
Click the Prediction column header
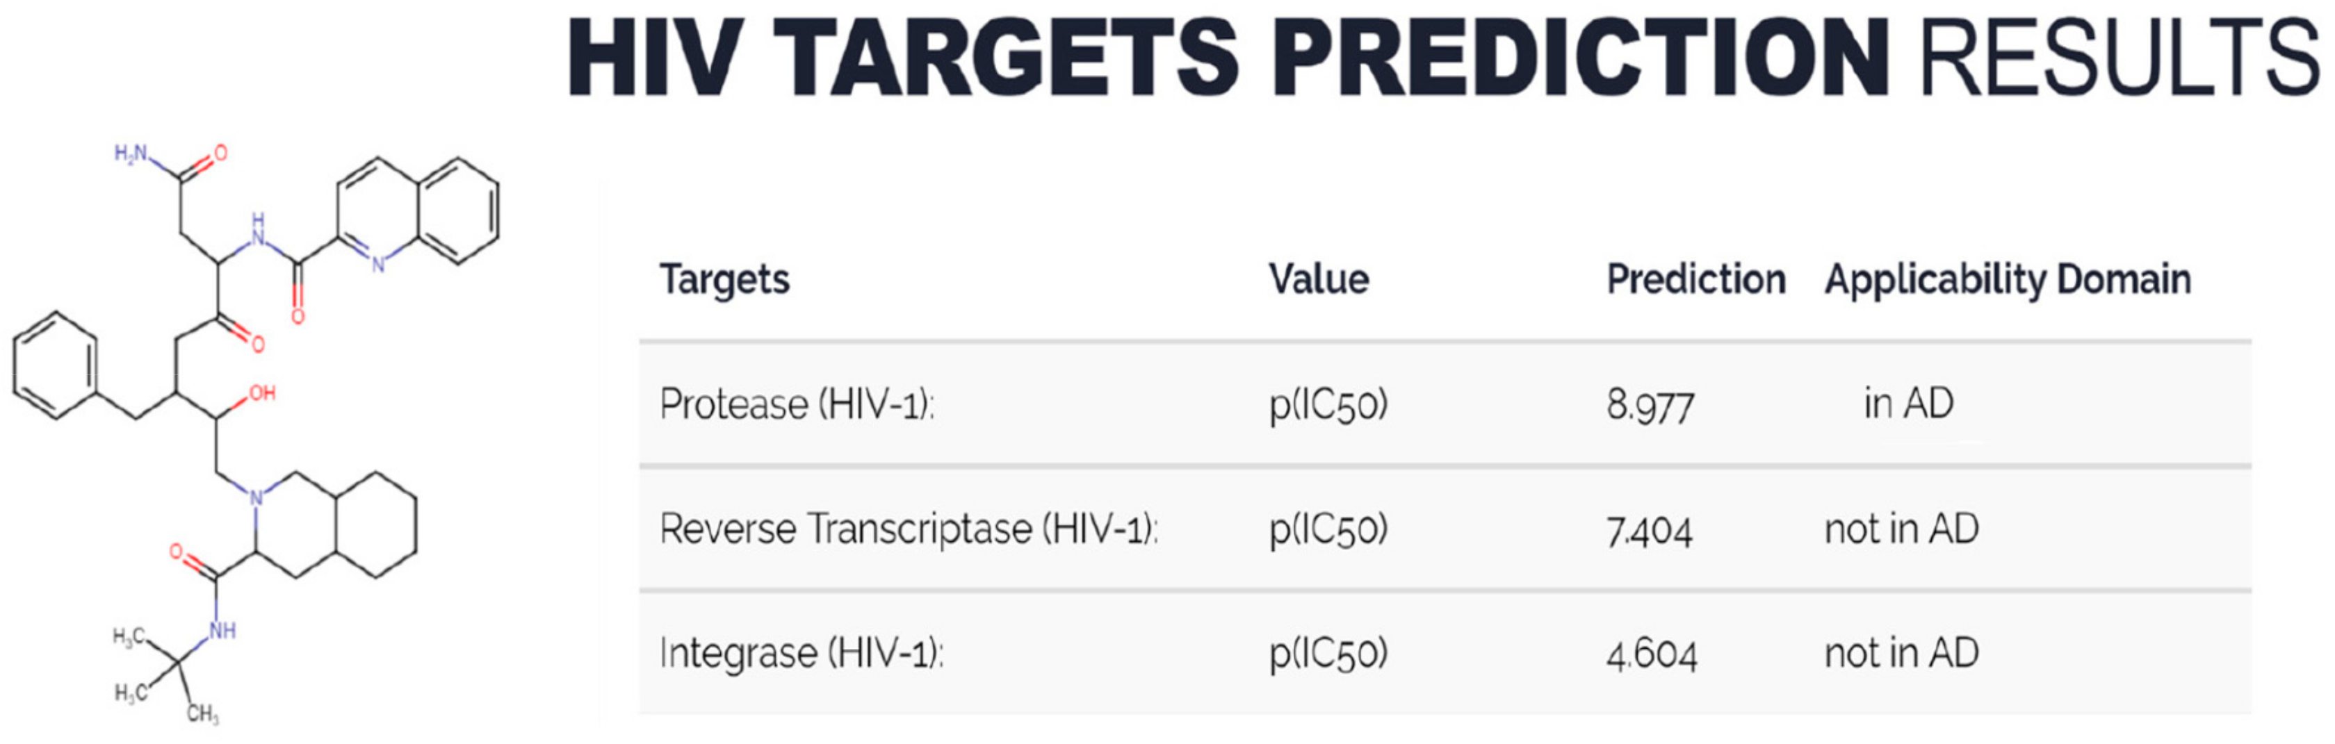click(1695, 279)
